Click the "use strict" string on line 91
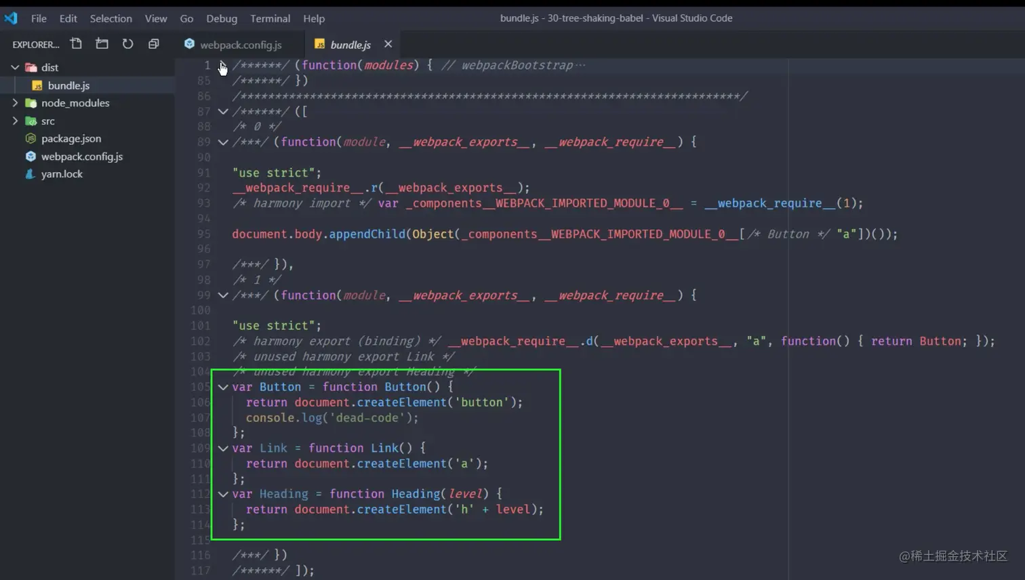The height and width of the screenshot is (580, 1025). [x=273, y=173]
